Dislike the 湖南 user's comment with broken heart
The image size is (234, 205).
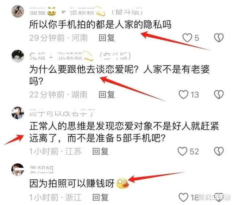tap(219, 95)
